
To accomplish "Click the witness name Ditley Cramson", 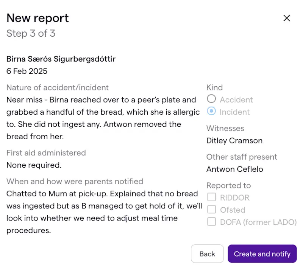I will pos(234,140).
